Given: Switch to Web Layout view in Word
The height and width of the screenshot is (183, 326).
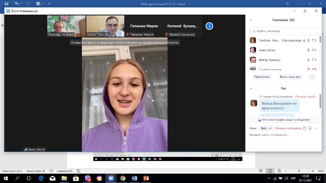Looking at the screenshot, I should tap(279, 171).
